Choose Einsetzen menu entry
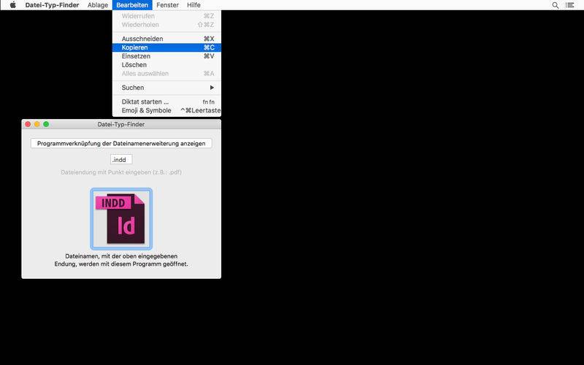The image size is (584, 365). pos(167,56)
